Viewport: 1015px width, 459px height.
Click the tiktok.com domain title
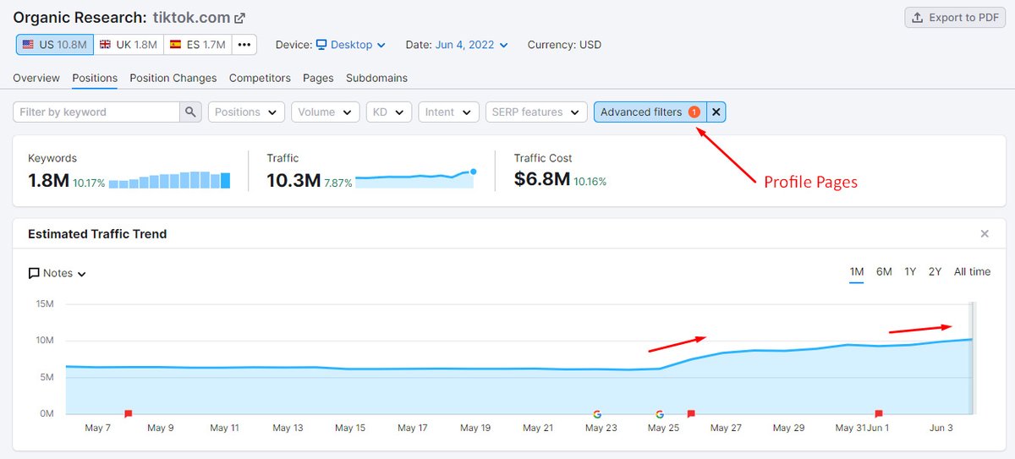tap(192, 18)
